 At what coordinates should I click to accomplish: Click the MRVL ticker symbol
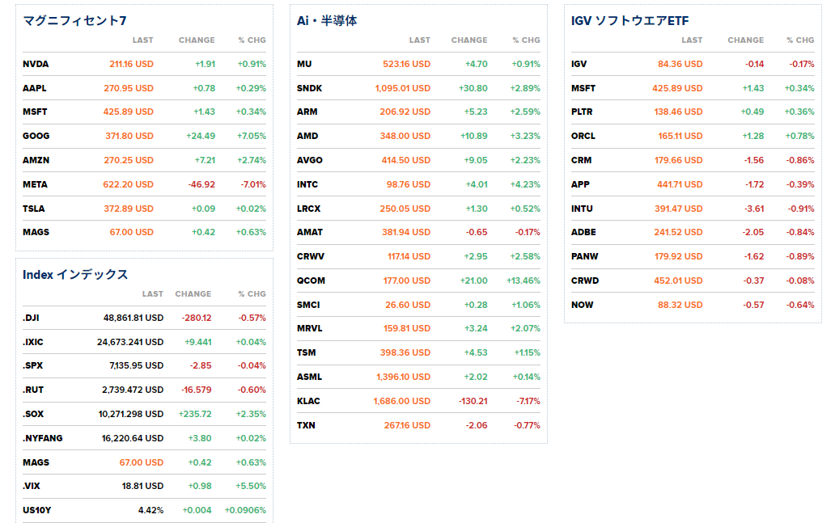tap(309, 328)
